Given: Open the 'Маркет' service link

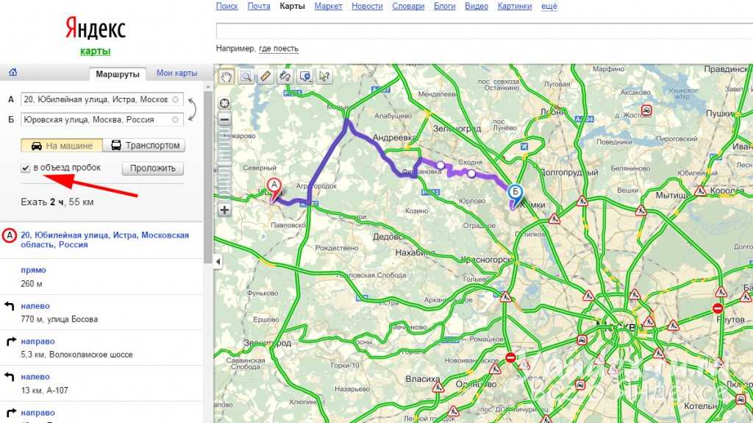Looking at the screenshot, I should click(329, 6).
